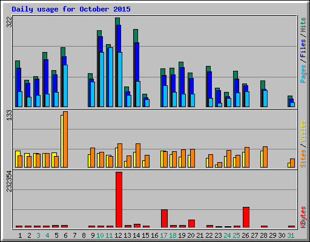Click green day label '10'
Screen dimensions: 310x242
tap(100, 235)
